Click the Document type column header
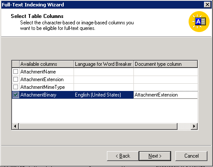 click(166, 64)
